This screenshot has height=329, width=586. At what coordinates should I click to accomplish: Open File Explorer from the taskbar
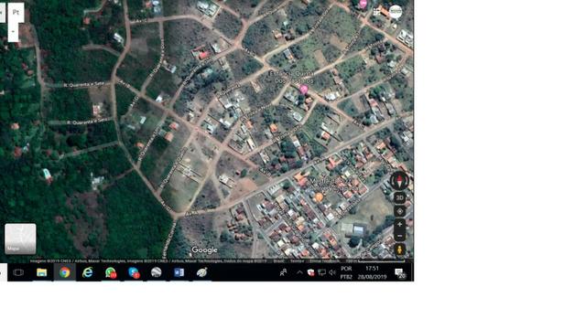[41, 272]
